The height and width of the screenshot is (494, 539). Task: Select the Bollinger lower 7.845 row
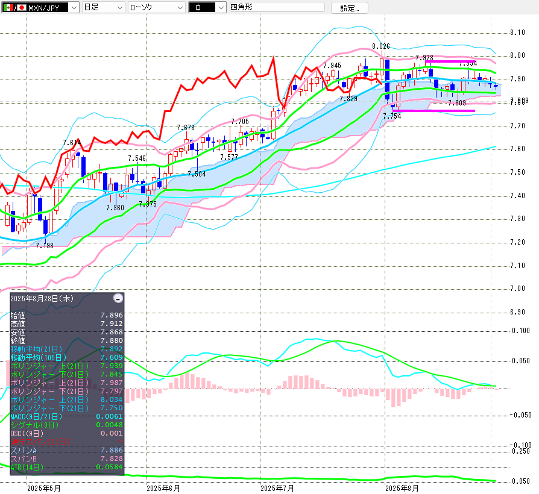click(67, 374)
